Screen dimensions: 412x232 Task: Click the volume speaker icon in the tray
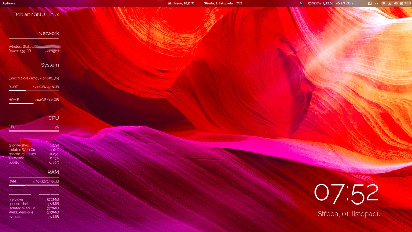point(396,3)
